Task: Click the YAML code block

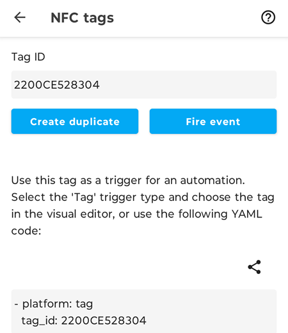Action: click(144, 311)
